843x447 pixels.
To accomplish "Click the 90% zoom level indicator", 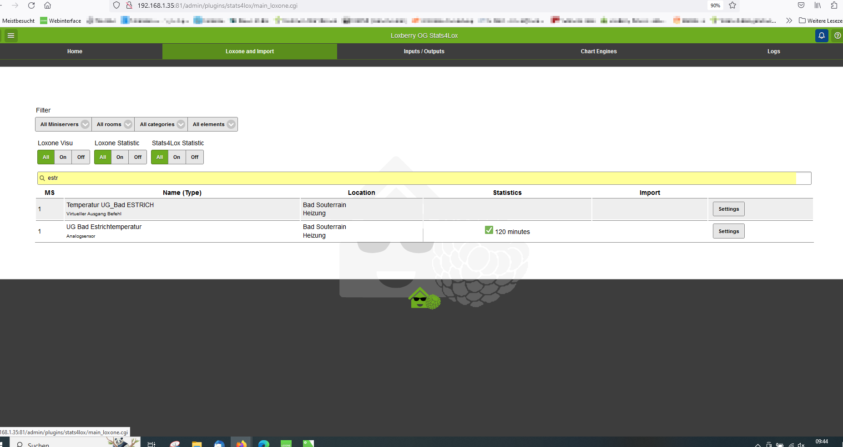I will (x=715, y=5).
